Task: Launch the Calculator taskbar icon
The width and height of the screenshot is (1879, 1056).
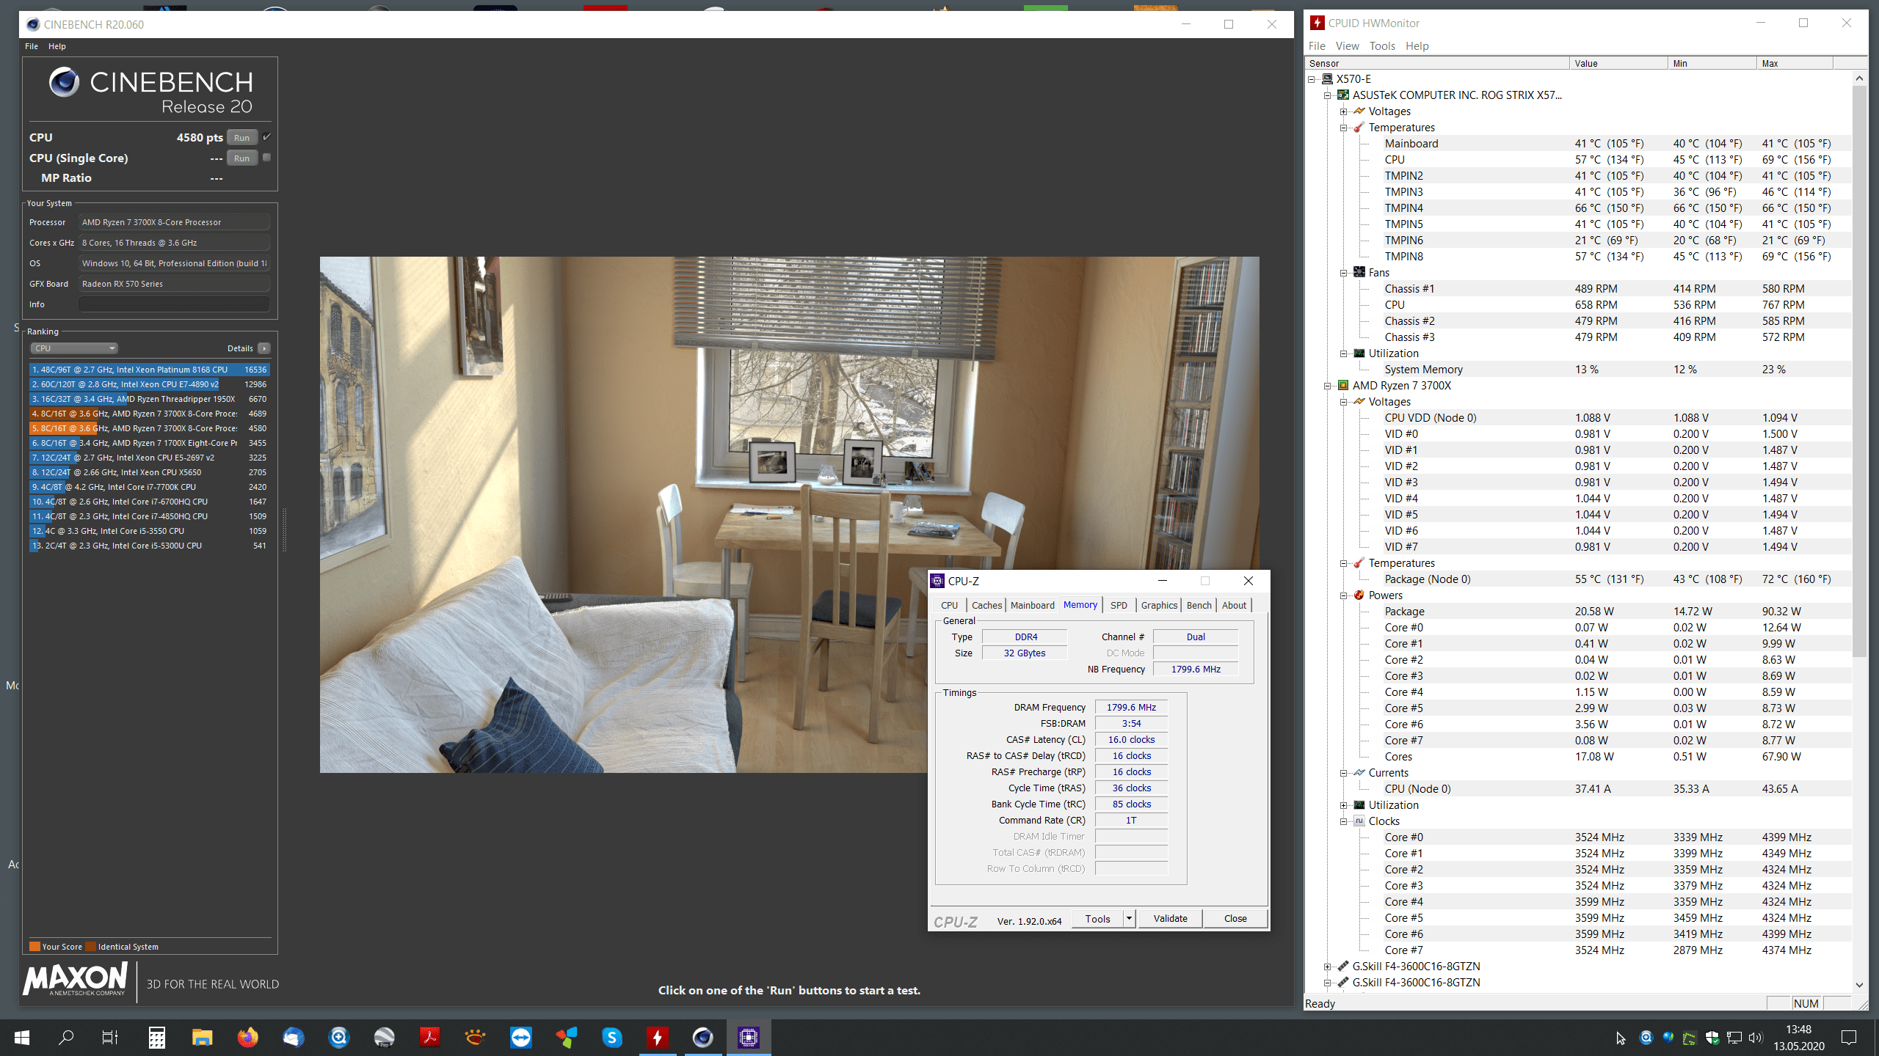Action: pos(156,1037)
